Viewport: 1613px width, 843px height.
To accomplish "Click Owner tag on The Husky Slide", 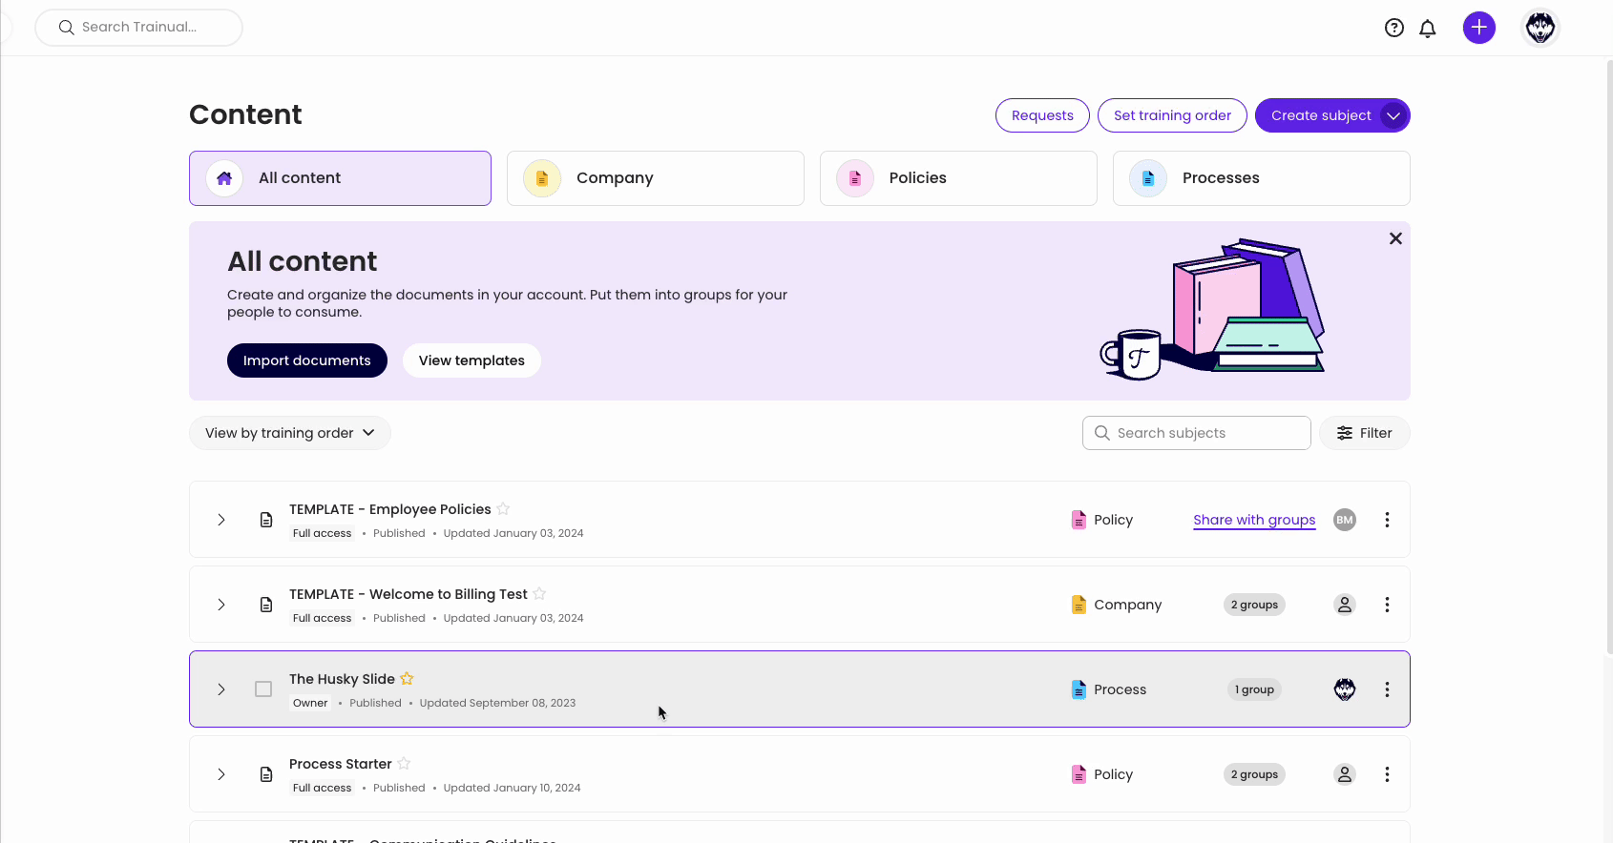I will coord(310,703).
